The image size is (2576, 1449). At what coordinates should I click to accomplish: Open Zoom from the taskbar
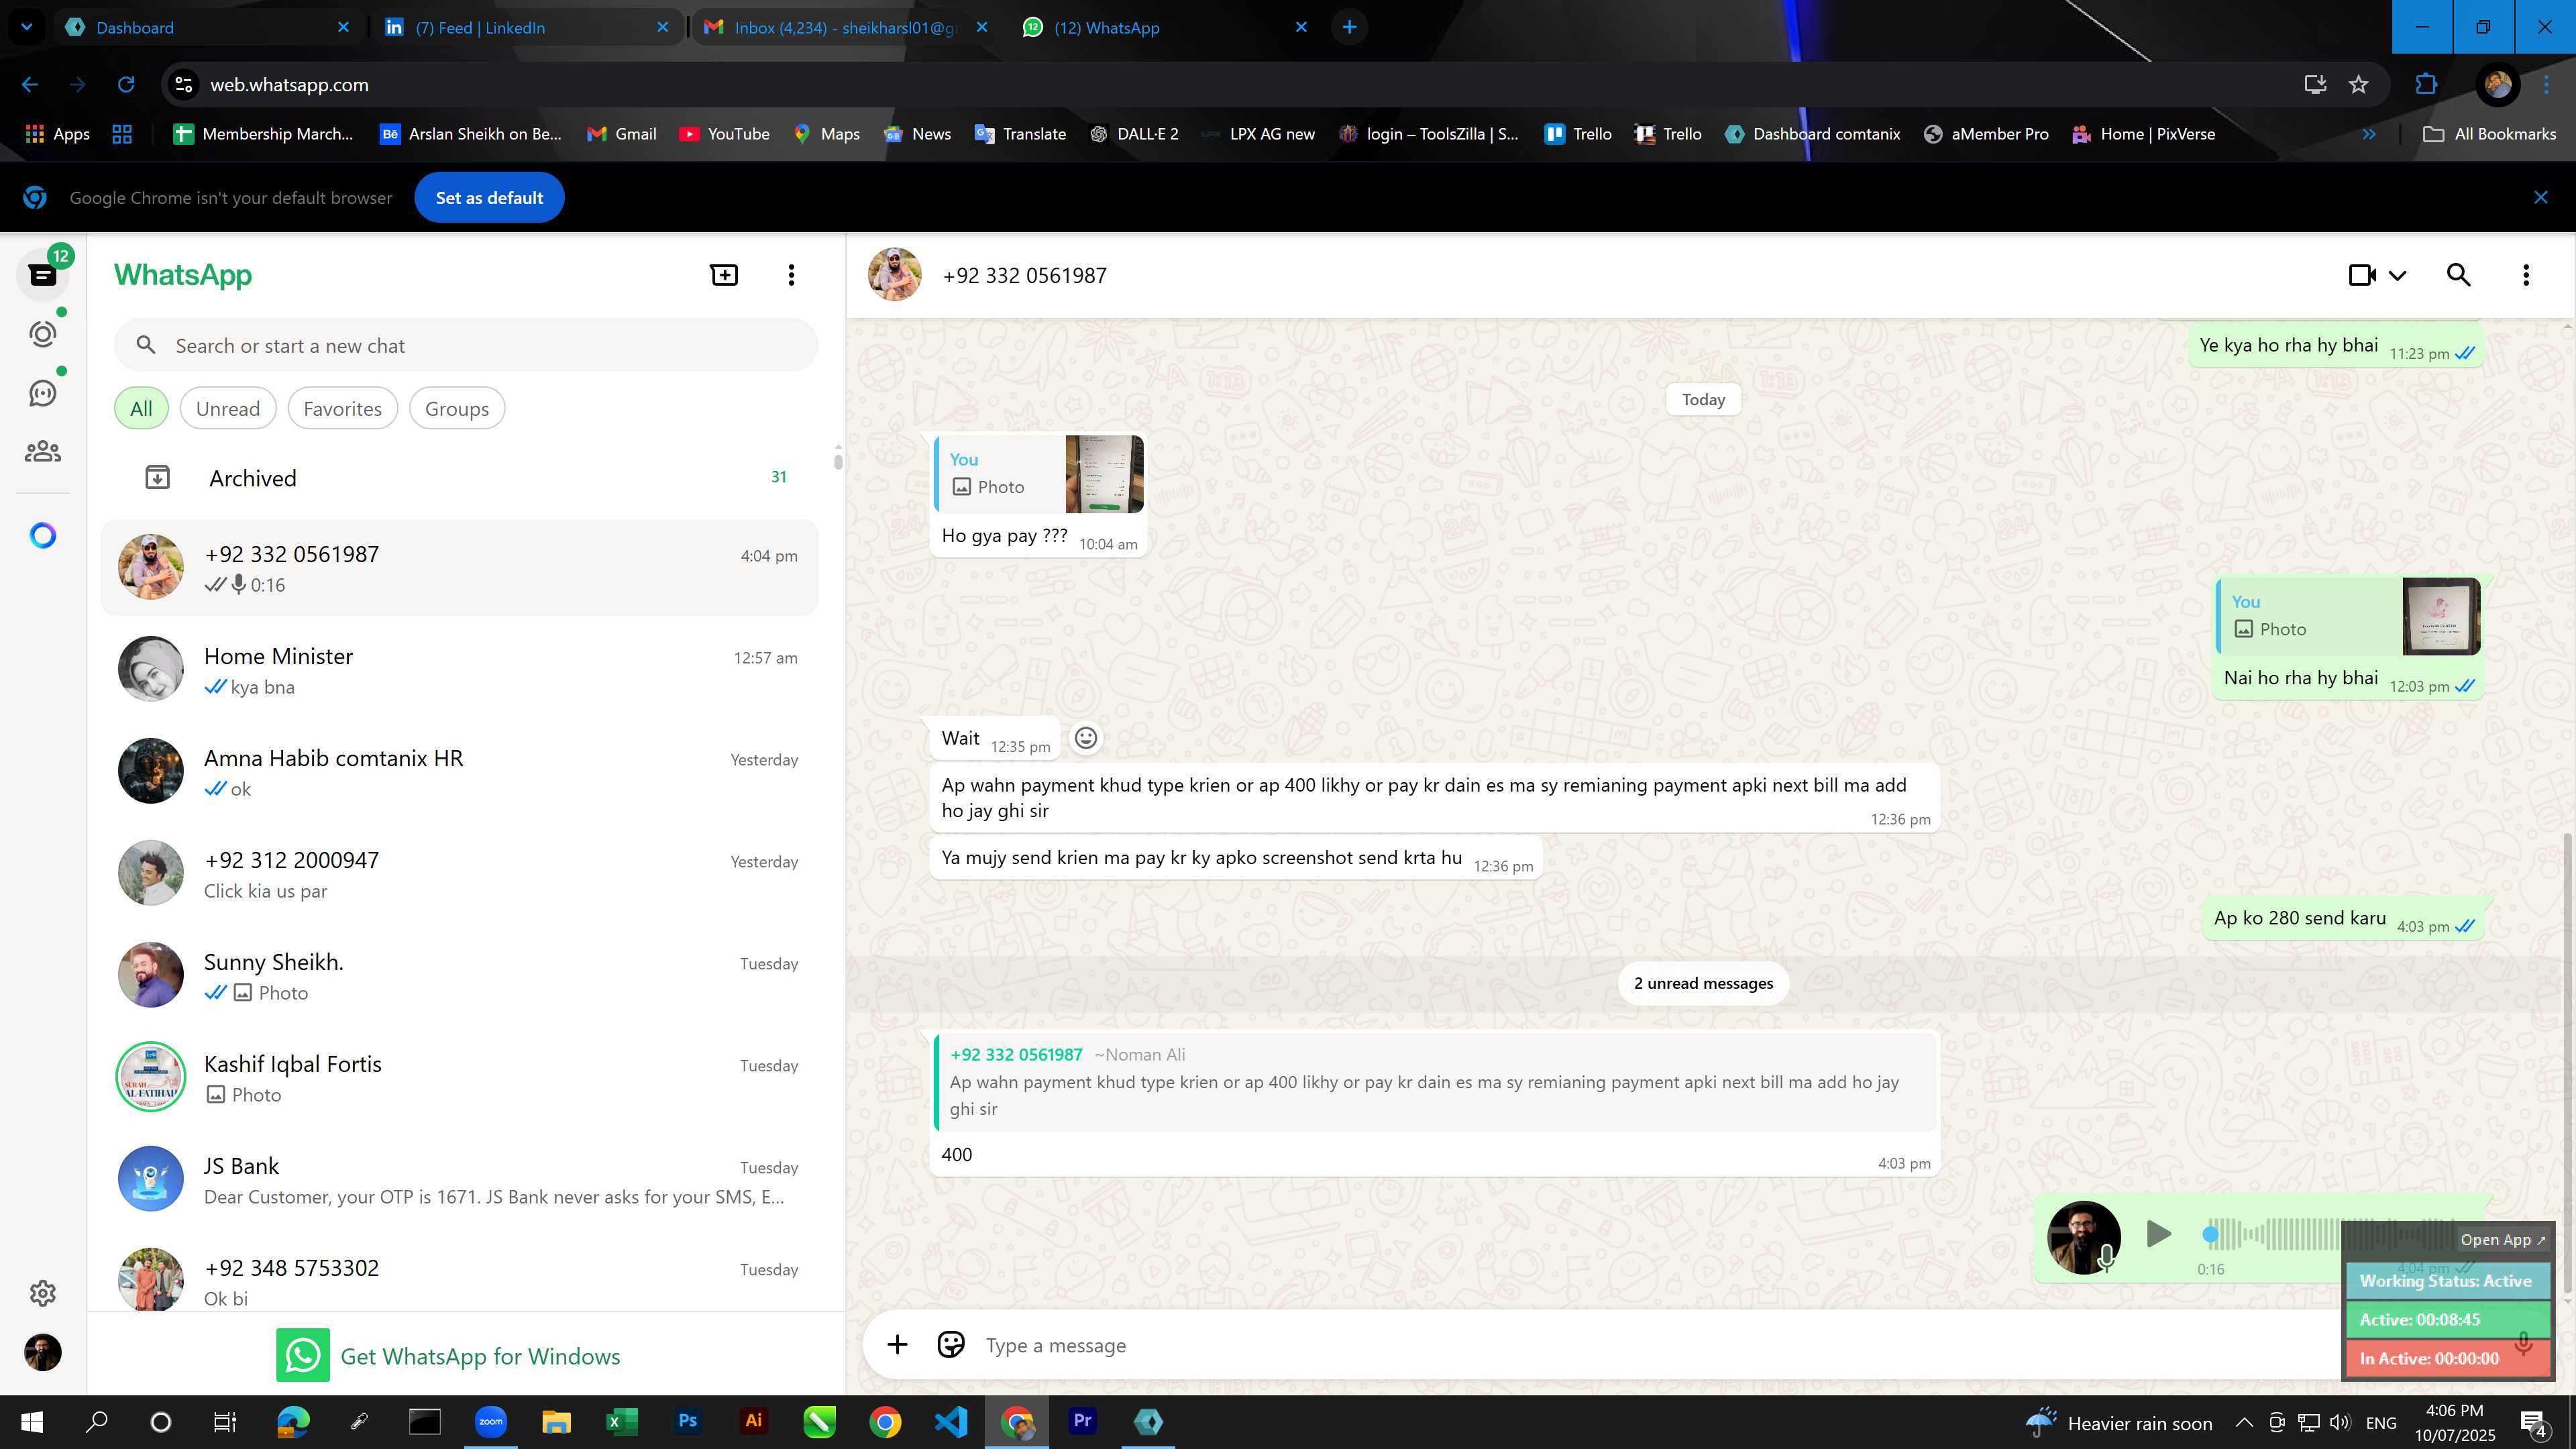tap(490, 1421)
